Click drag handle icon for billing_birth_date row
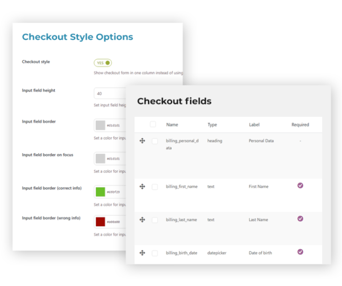Screen dimensions: 342x286 (142, 253)
